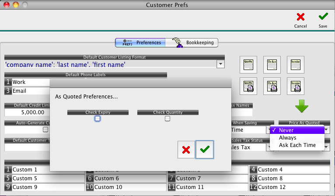The width and height of the screenshot is (335, 196).
Task: Expand Default Customer Listing Format dropdown
Action: click(220, 64)
